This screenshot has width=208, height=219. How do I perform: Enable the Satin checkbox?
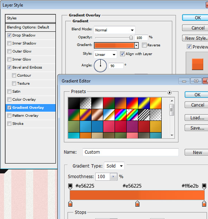pyautogui.click(x=9, y=92)
